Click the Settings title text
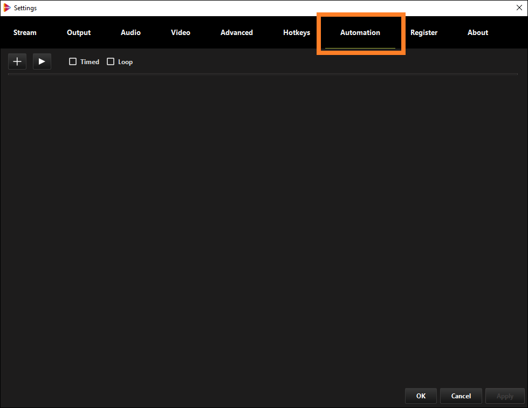The image size is (528, 408). point(25,8)
